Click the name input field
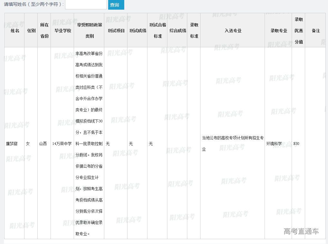328x244 pixels. (86, 5)
